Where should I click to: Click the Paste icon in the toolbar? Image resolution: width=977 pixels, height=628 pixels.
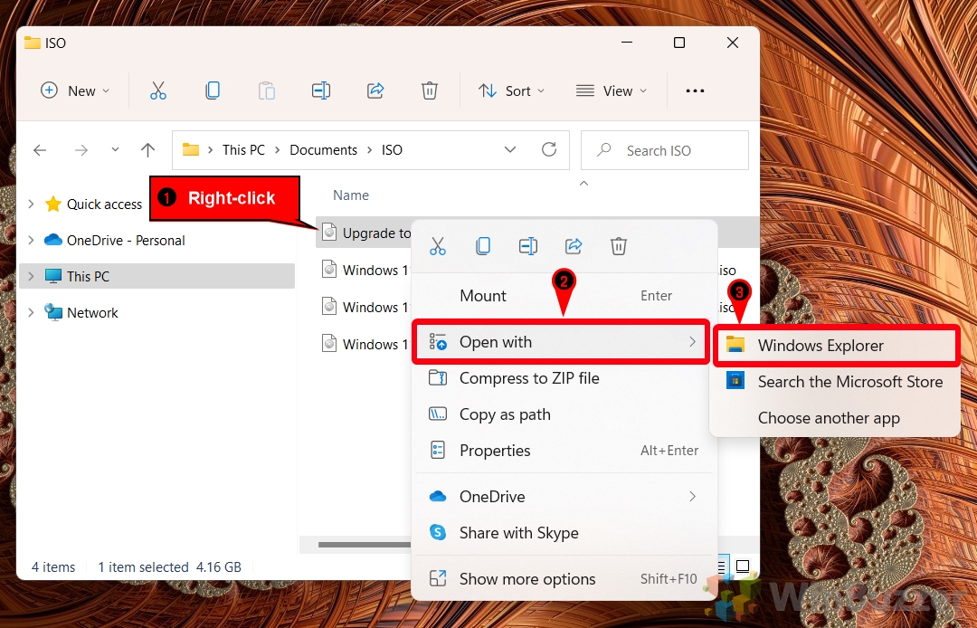tap(267, 91)
